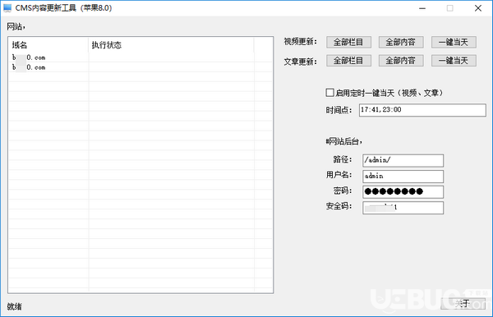Click the 密码 password field
Image resolution: width=493 pixels, height=317 pixels.
403,191
